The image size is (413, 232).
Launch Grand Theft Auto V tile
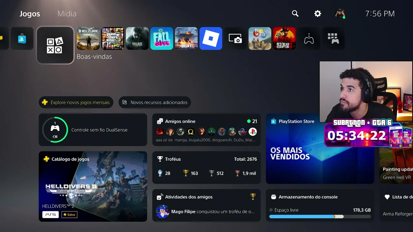pos(113,38)
